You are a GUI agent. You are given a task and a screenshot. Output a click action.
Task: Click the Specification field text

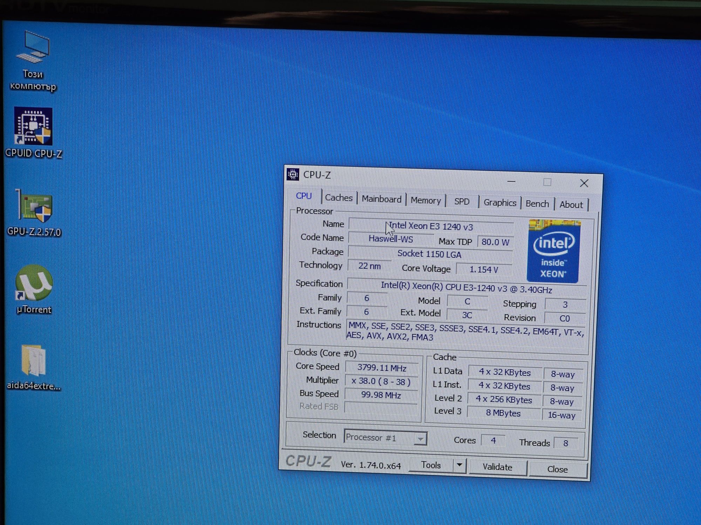[466, 287]
